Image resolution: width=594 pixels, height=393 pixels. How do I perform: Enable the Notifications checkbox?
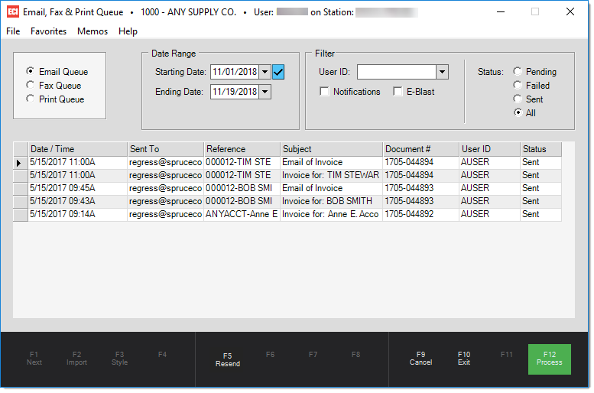[324, 91]
